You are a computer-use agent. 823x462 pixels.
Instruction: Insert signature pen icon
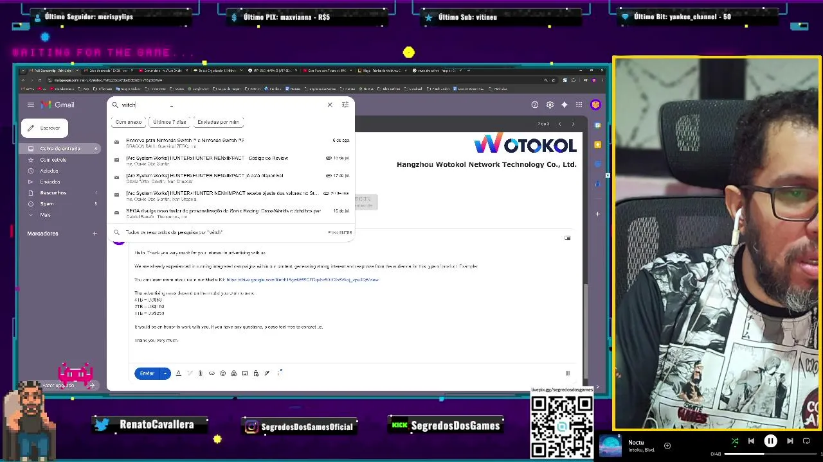point(267,373)
